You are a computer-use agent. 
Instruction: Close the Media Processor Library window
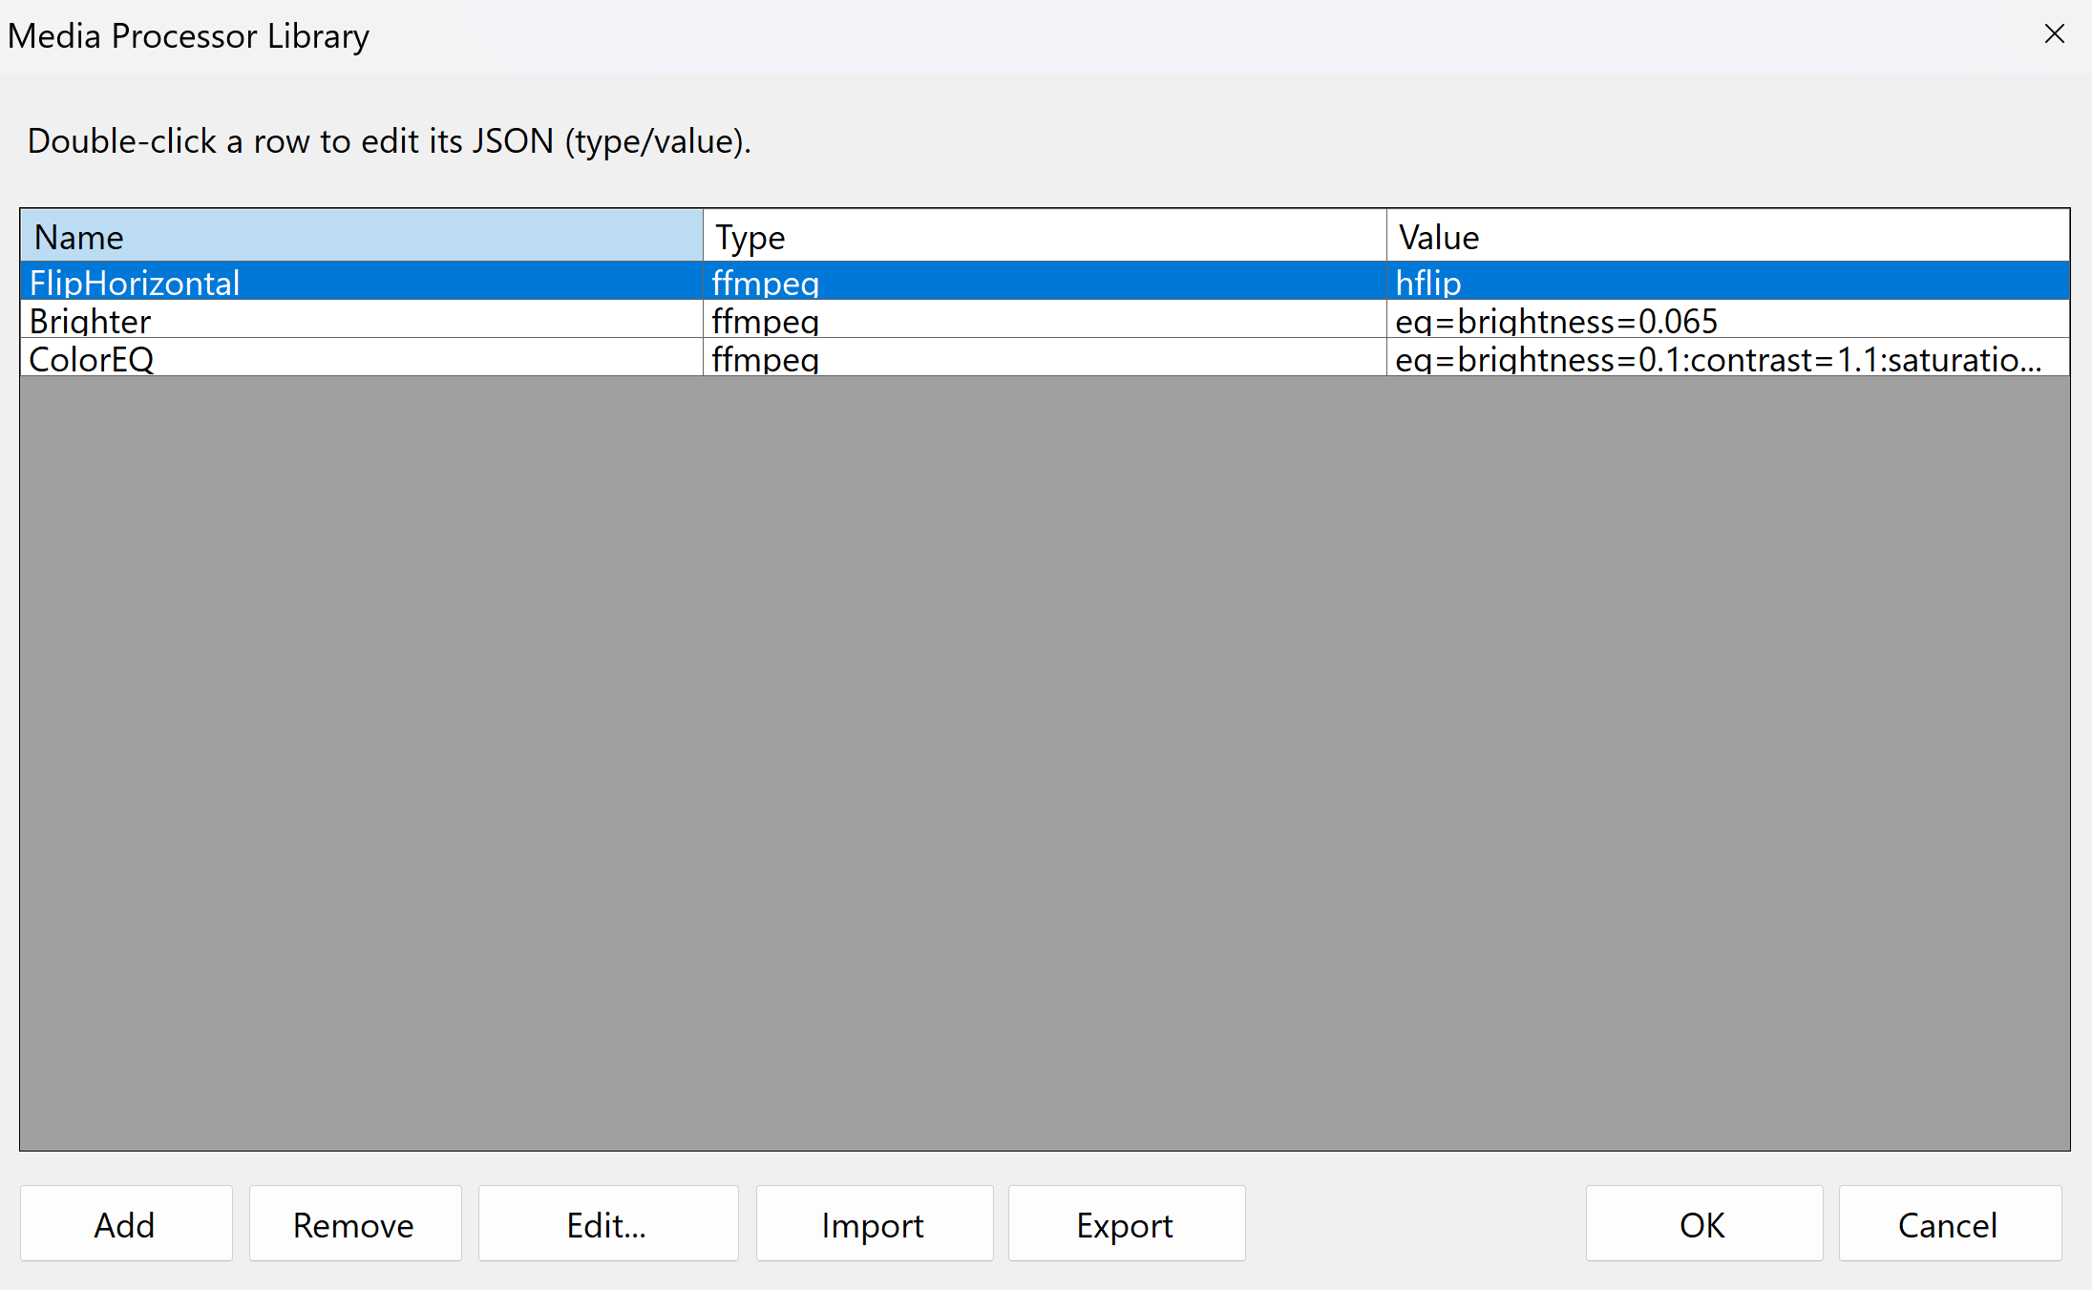(x=2055, y=33)
